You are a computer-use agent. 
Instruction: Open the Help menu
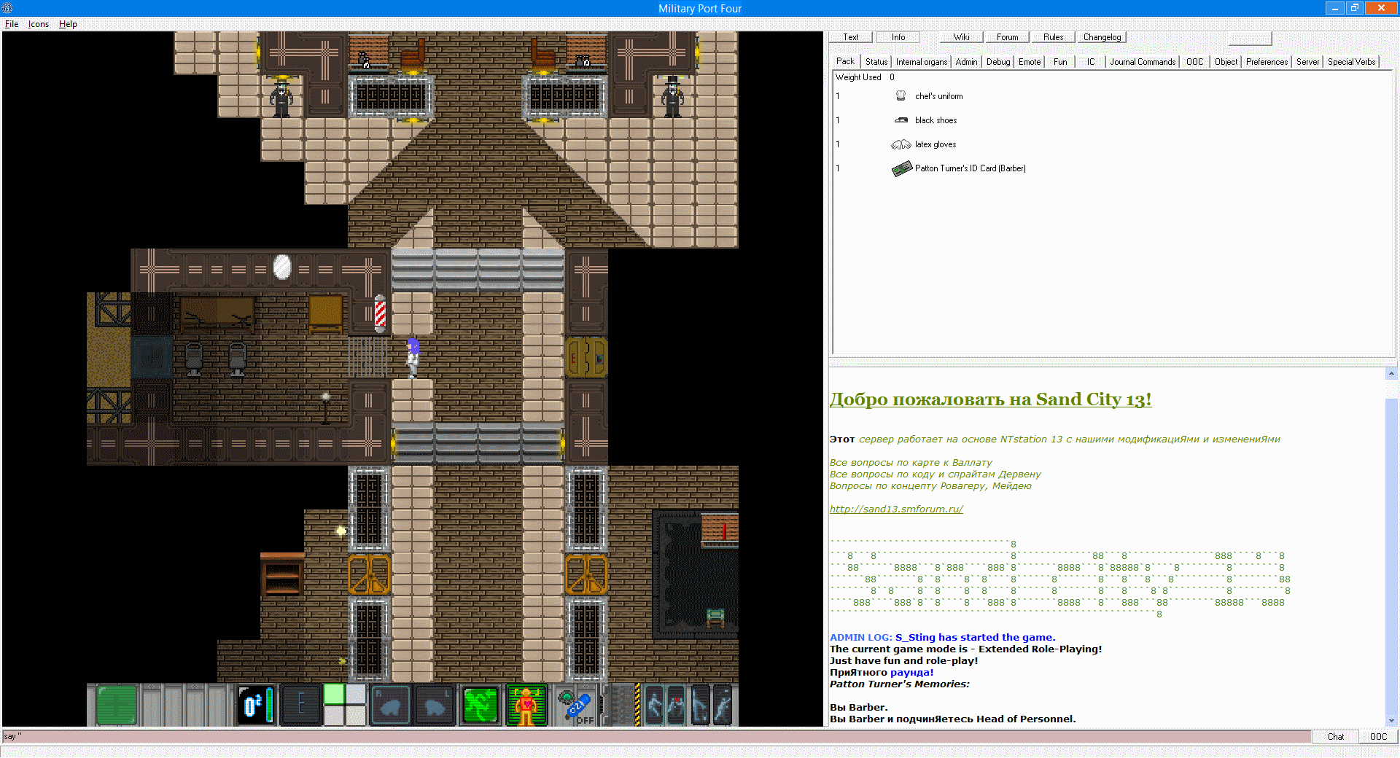(68, 24)
